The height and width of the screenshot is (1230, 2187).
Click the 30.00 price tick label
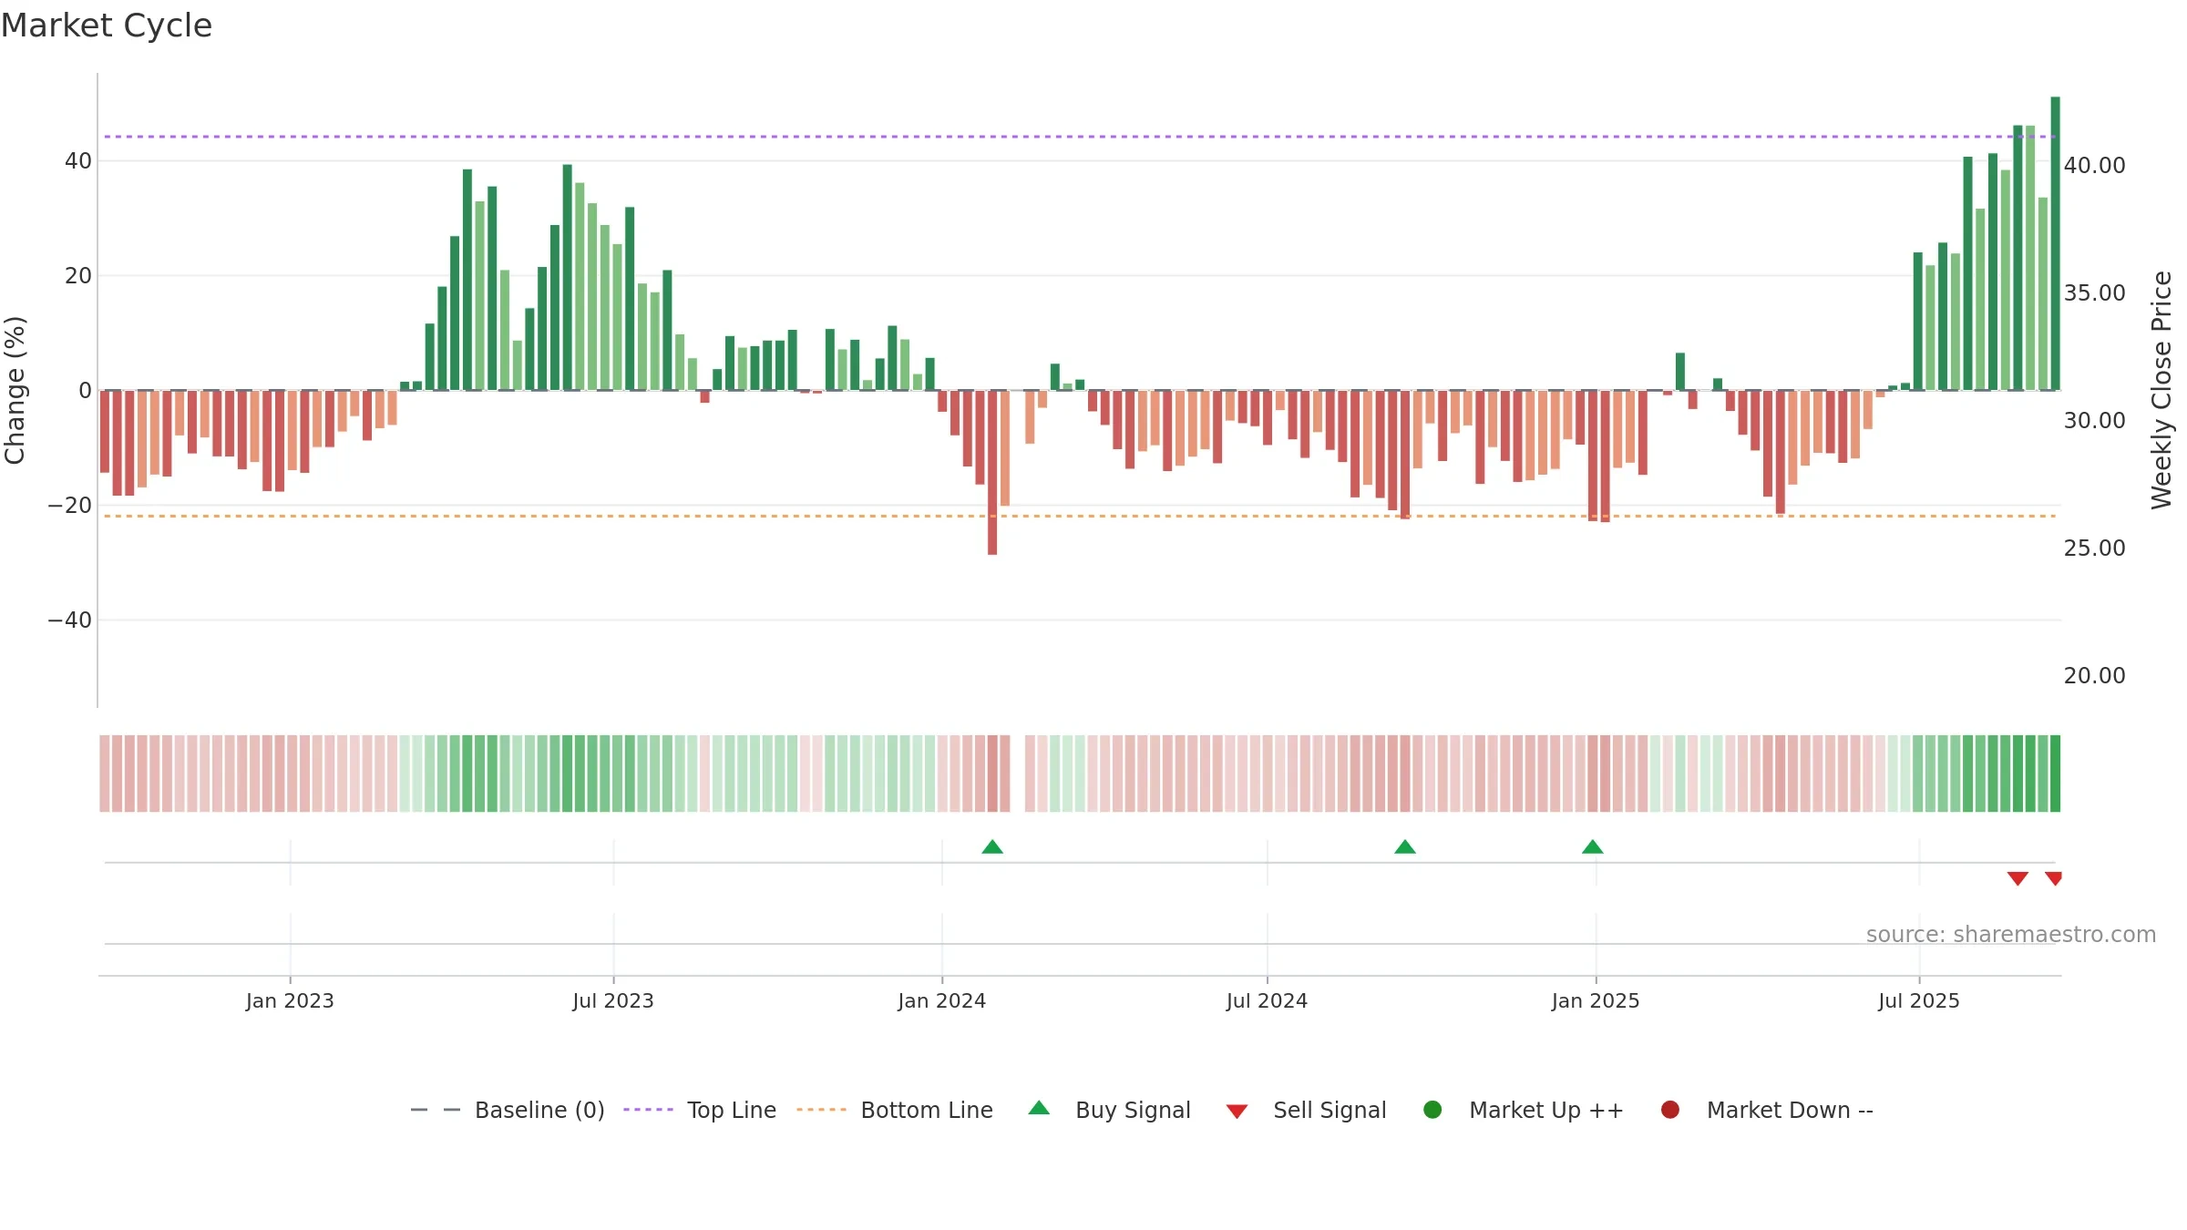tap(2095, 420)
